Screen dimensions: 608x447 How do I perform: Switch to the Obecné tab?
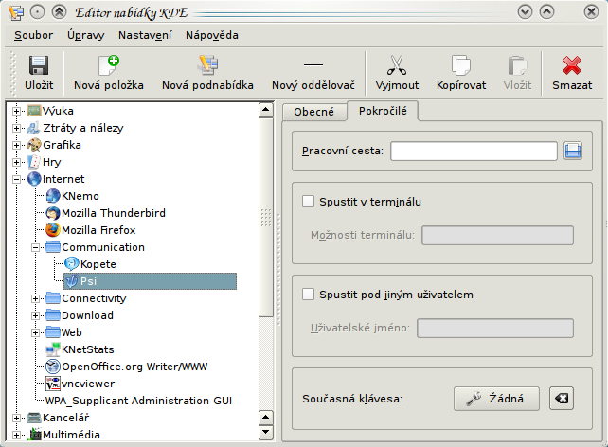pyautogui.click(x=313, y=112)
